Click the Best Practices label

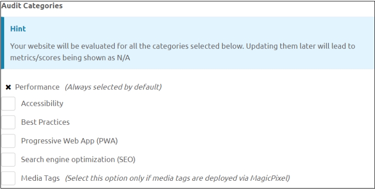click(45, 122)
